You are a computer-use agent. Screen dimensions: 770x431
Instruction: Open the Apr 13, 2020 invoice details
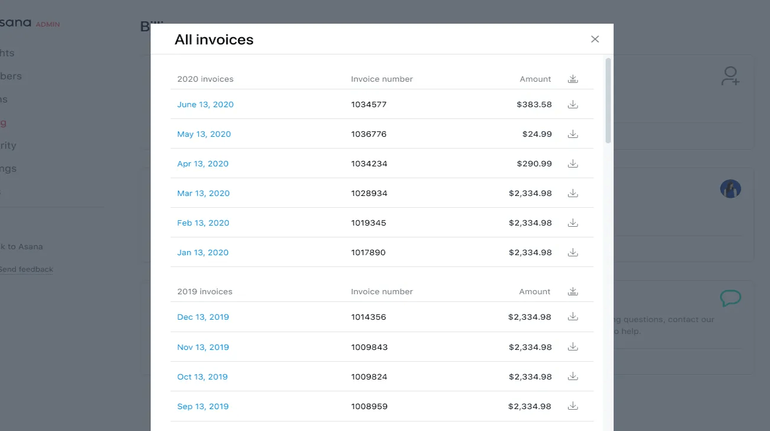coord(203,163)
